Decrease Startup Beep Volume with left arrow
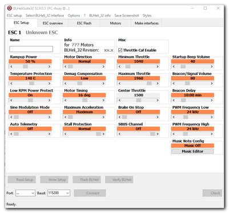229x213 pixels. tap(174, 66)
